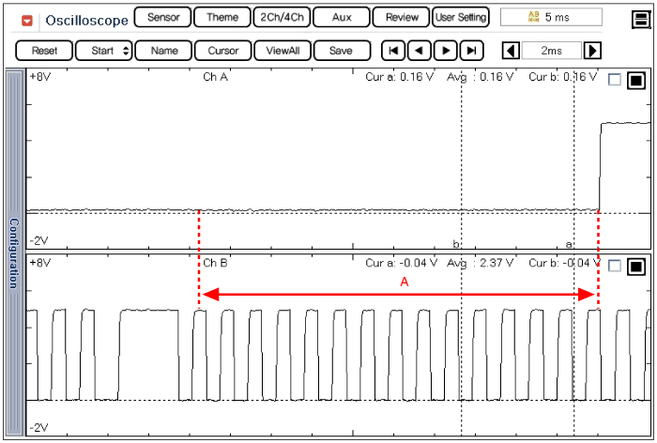657x443 pixels.
Task: Decrease the time base from 2ms
Action: (512, 51)
